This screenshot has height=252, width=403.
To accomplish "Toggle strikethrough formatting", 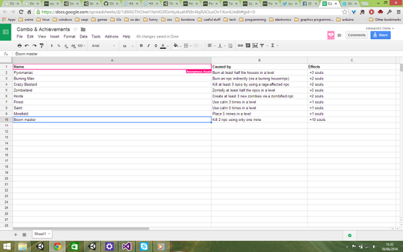I will (156, 46).
